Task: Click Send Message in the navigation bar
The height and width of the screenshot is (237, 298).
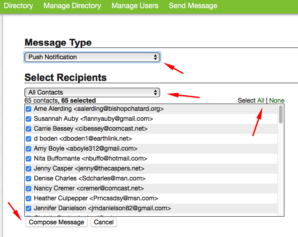Action: (x=193, y=6)
